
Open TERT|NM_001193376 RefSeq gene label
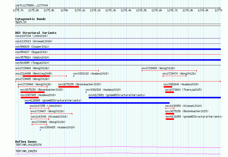tap(28, 145)
